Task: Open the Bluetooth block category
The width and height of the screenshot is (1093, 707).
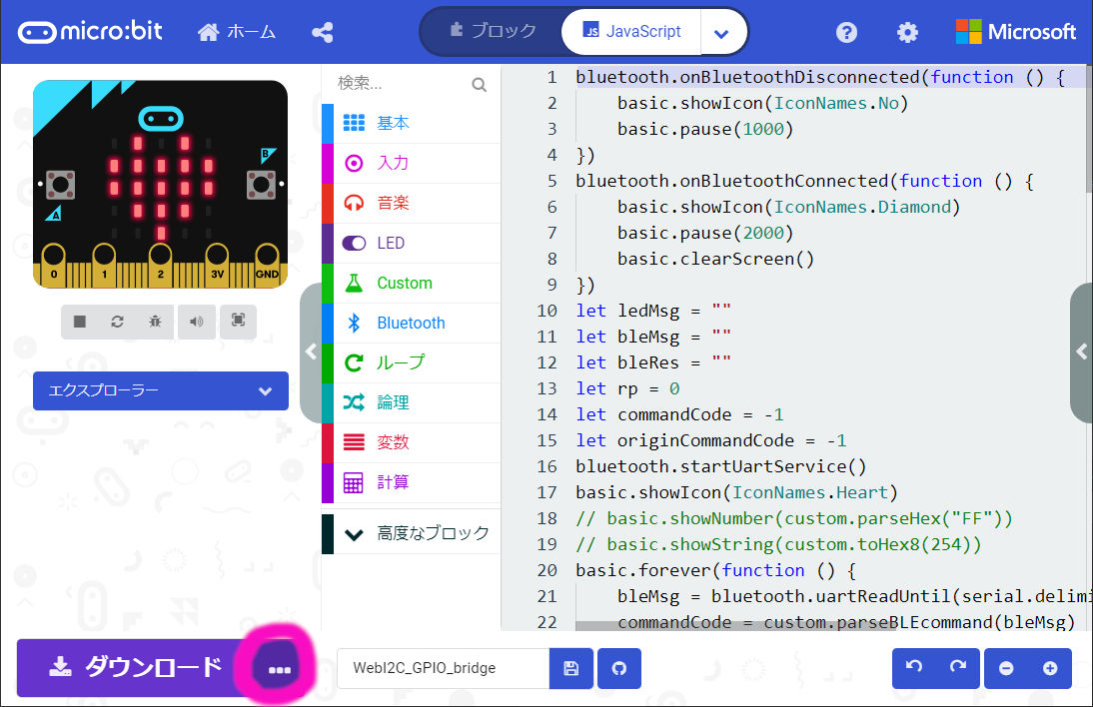Action: pos(411,323)
